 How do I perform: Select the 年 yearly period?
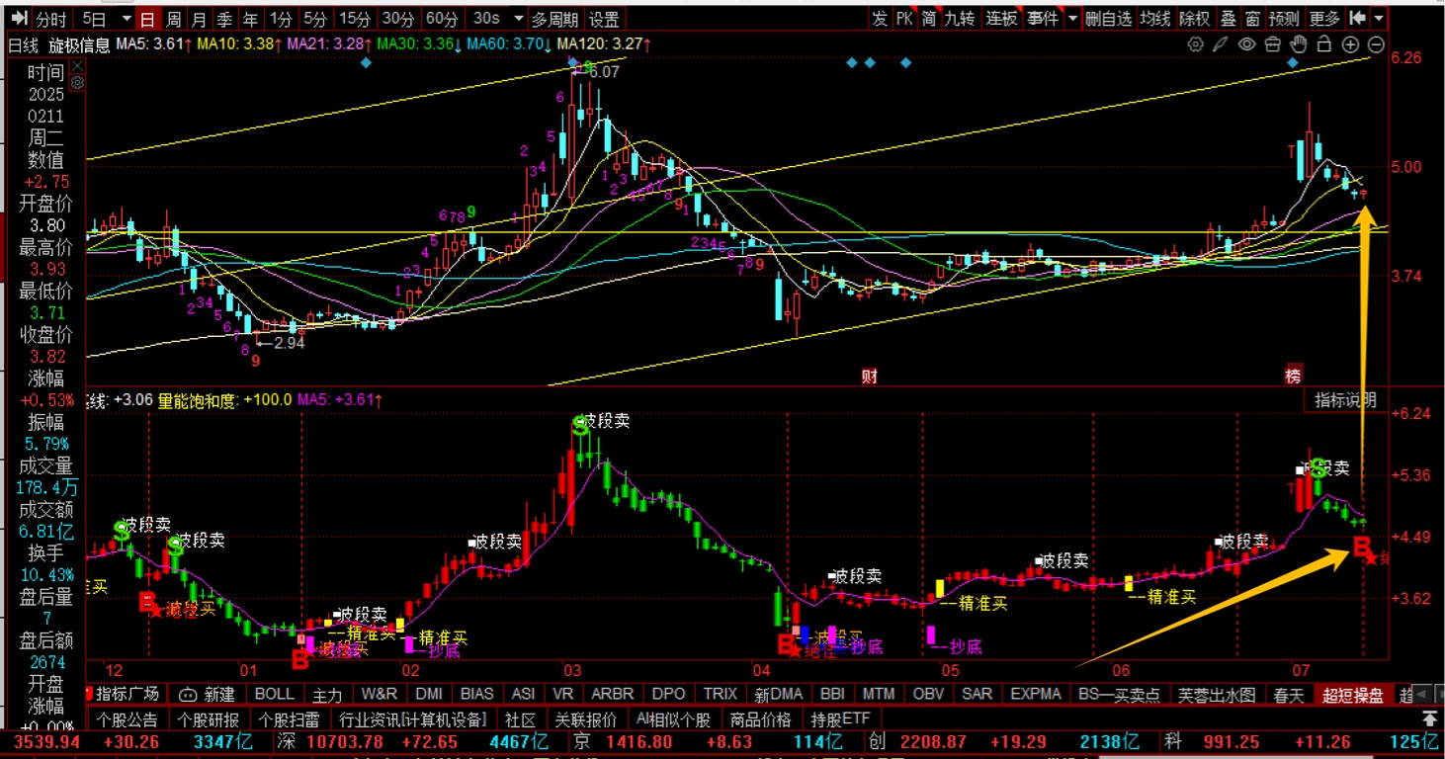(x=251, y=19)
